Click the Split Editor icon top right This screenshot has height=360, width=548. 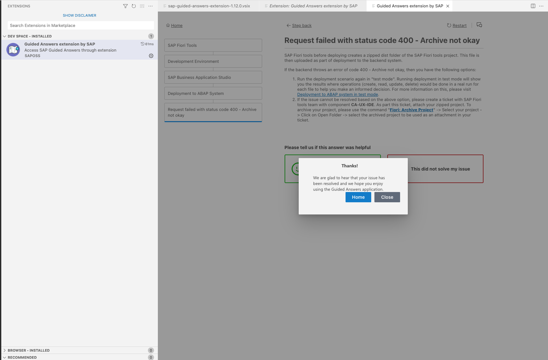tap(533, 6)
